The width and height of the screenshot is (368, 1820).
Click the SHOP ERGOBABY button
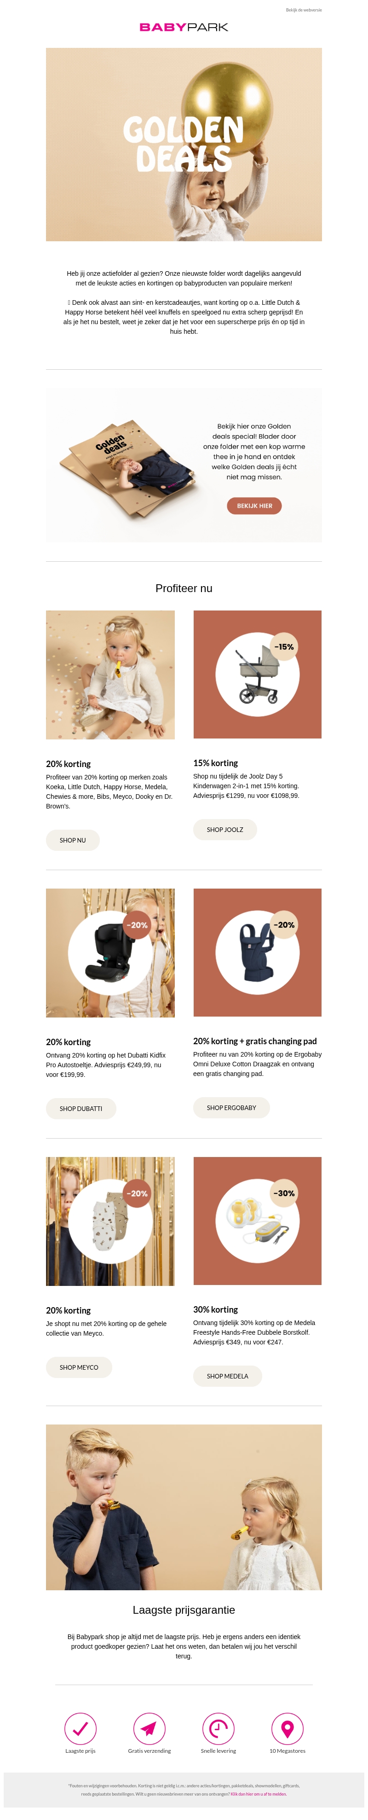[x=231, y=1108]
